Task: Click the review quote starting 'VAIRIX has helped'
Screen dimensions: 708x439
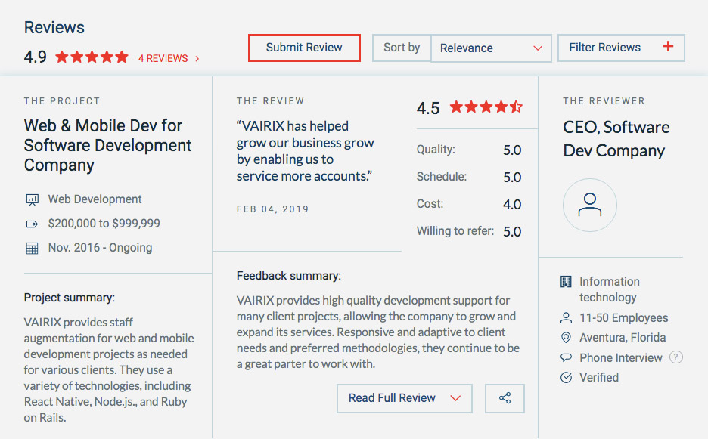Action: pyautogui.click(x=306, y=151)
